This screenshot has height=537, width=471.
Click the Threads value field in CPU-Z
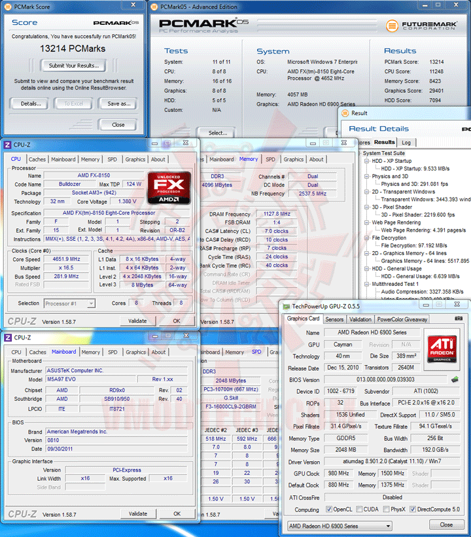tap(181, 303)
